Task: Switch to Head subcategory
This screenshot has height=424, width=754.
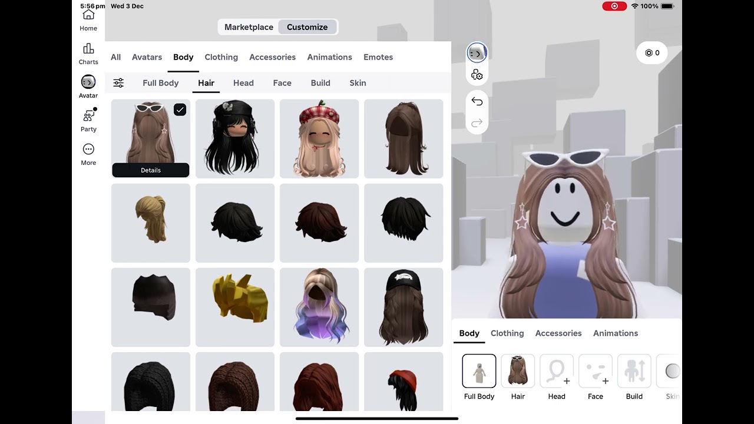Action: (243, 83)
